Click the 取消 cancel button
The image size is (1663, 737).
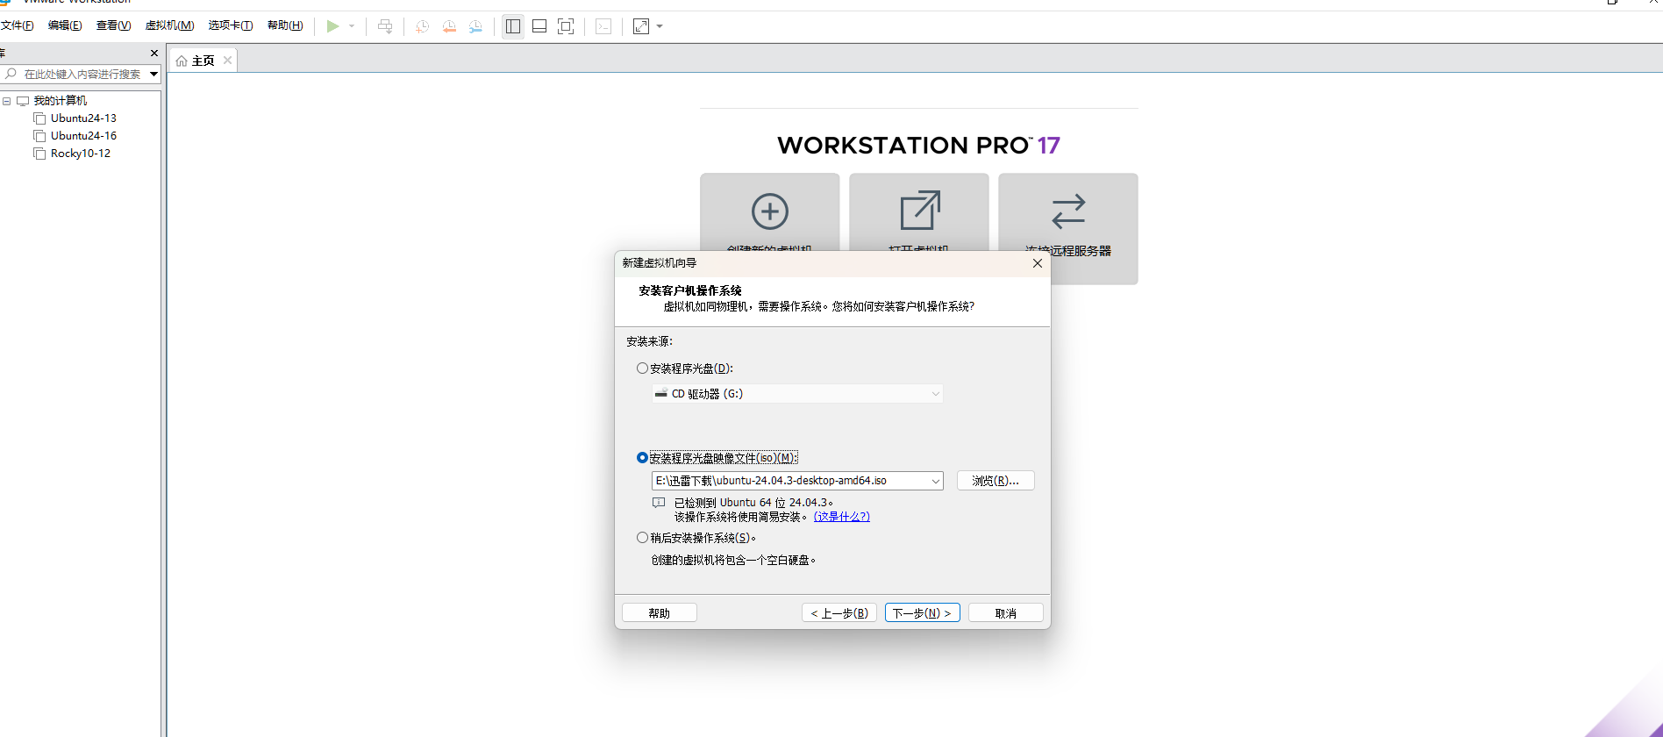[x=1006, y=613]
